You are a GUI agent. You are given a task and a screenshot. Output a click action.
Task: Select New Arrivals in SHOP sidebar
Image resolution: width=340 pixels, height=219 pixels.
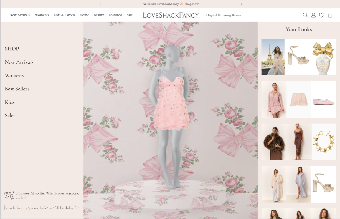click(x=19, y=62)
